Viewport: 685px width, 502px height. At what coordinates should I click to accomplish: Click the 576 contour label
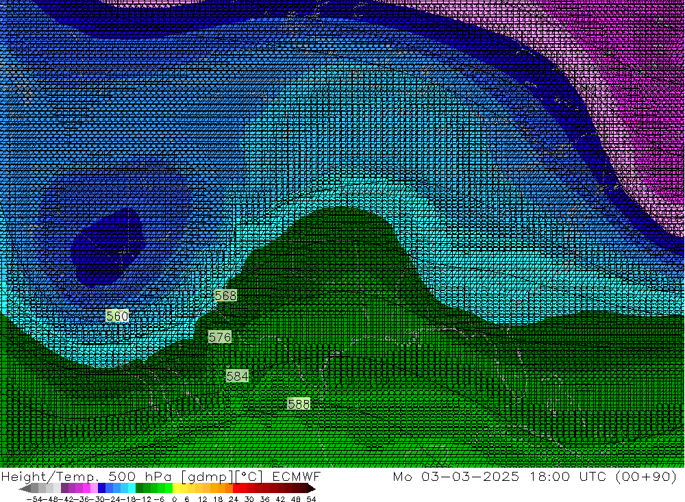pyautogui.click(x=219, y=337)
